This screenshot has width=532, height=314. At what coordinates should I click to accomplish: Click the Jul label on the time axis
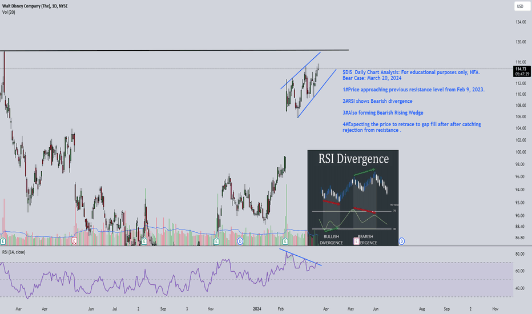click(115, 309)
